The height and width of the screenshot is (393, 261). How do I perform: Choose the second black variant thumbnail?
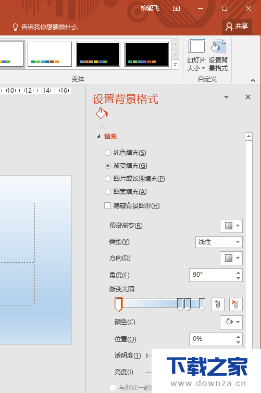click(146, 54)
